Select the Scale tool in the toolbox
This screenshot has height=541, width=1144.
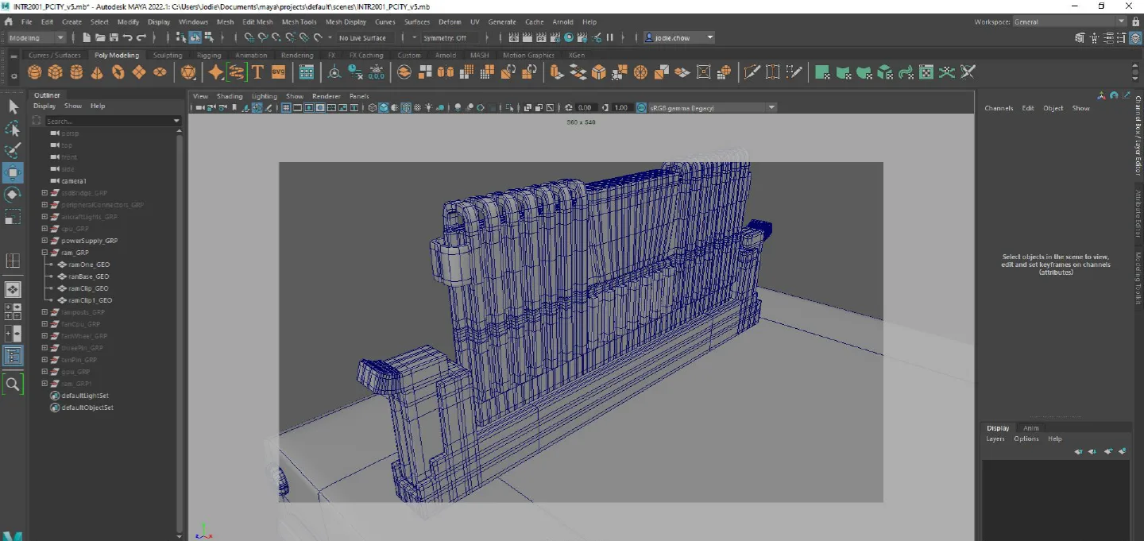click(x=13, y=217)
